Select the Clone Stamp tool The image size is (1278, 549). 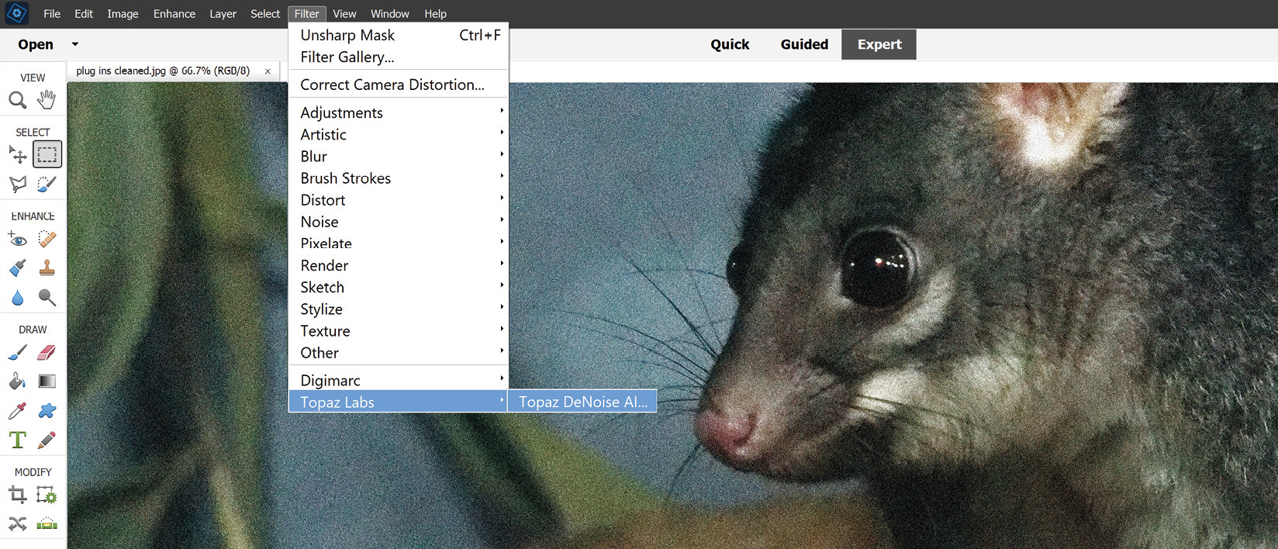(47, 268)
